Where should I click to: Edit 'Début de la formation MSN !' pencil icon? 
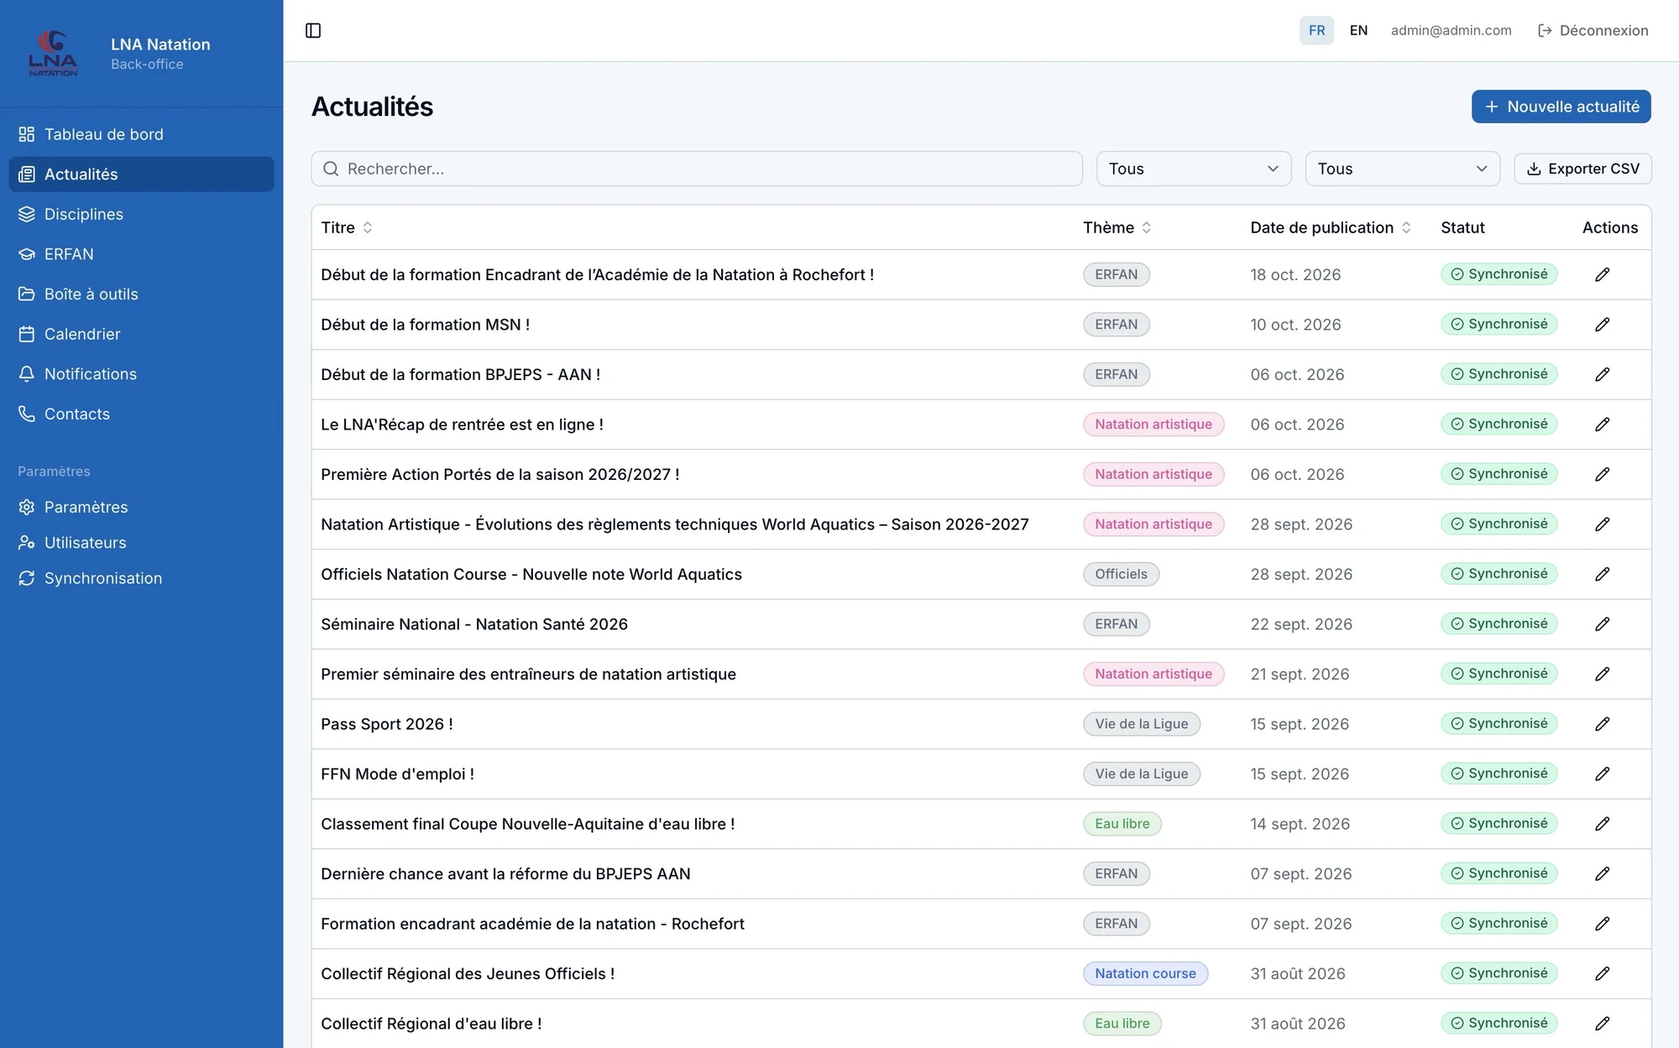[x=1602, y=325]
